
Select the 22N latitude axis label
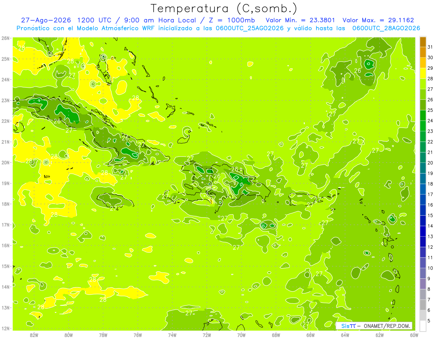pyautogui.click(x=5, y=121)
